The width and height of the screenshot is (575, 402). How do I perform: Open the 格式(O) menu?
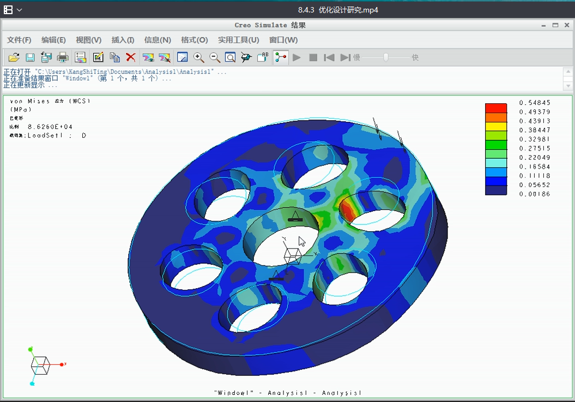[195, 40]
